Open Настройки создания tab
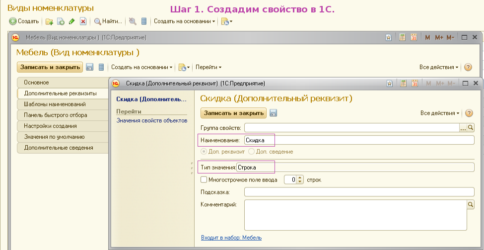The image size is (484, 250). pyautogui.click(x=51, y=126)
